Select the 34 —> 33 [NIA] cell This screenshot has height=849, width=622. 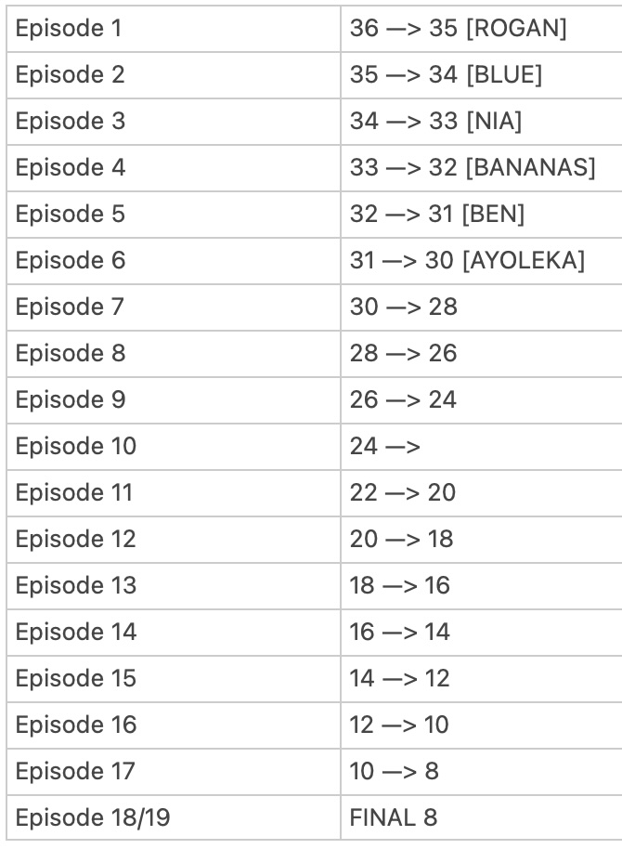pos(481,122)
